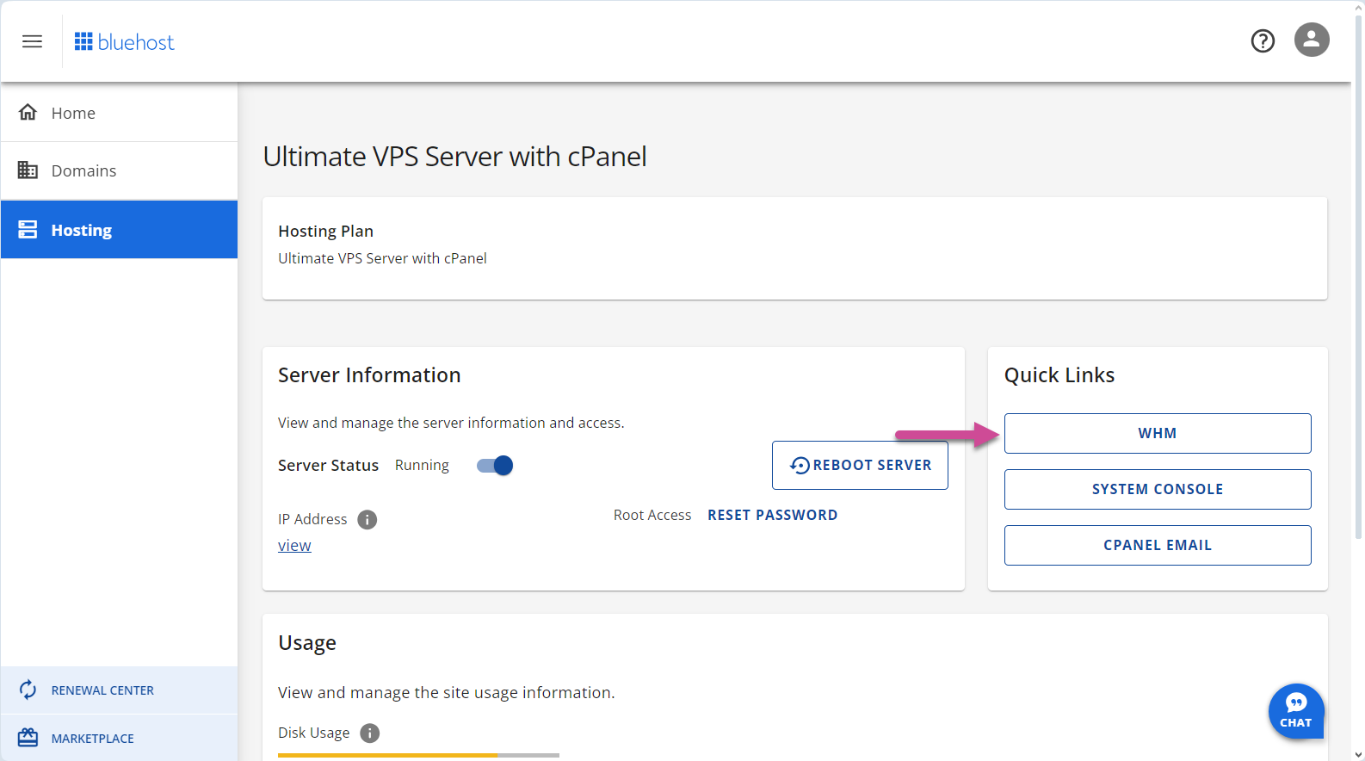Toggle the Server Status switch
The width and height of the screenshot is (1365, 761).
pyautogui.click(x=495, y=466)
